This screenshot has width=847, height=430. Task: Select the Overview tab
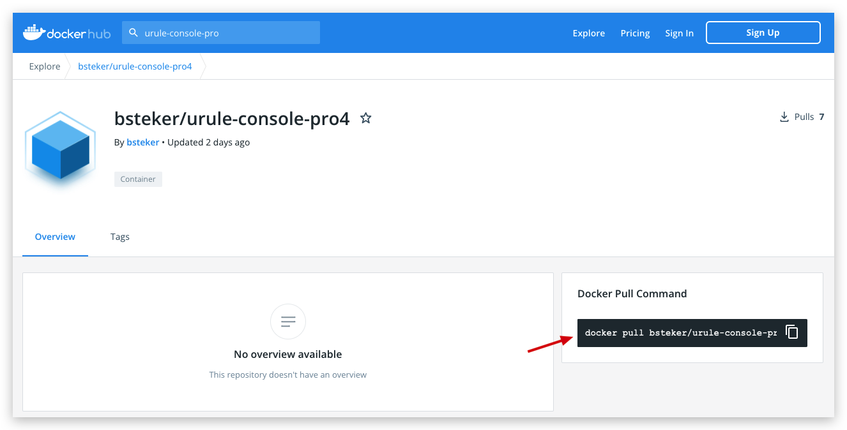click(55, 237)
